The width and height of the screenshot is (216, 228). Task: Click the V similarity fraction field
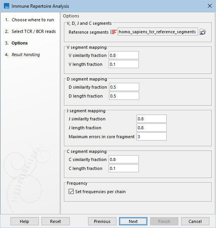(x=124, y=55)
